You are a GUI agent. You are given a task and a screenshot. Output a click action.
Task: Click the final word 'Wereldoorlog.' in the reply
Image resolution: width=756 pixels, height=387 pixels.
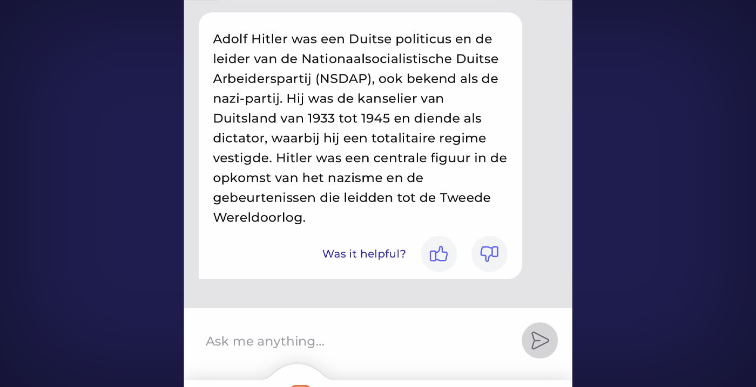(260, 218)
